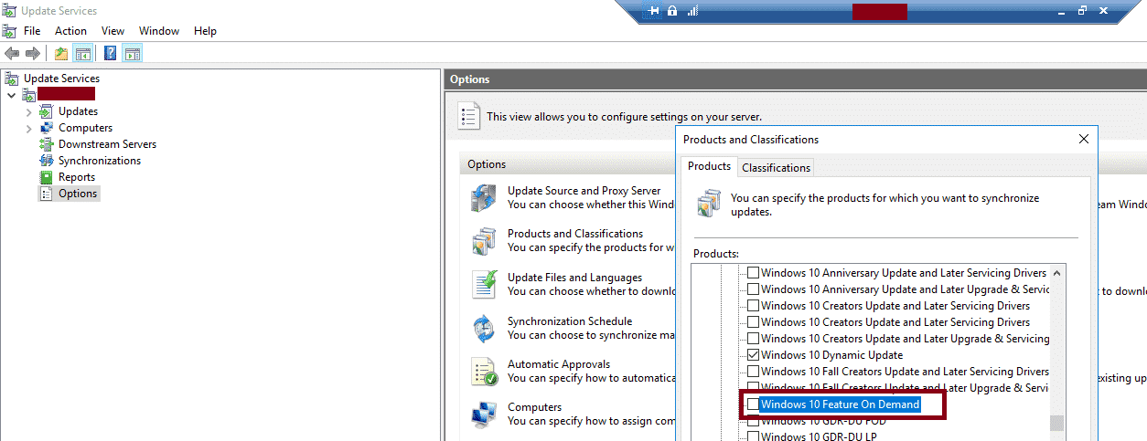Check Windows 10 GDR-DU LP checkbox
1147x441 pixels.
coord(754,437)
